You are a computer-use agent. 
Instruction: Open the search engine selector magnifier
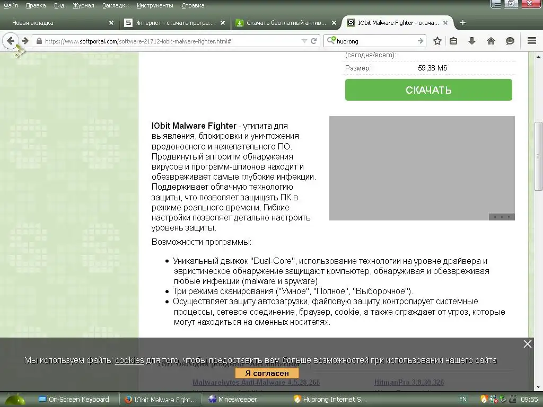[331, 40]
